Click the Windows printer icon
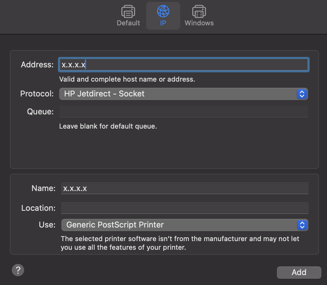Viewport: 327px width, 285px height. [x=199, y=12]
